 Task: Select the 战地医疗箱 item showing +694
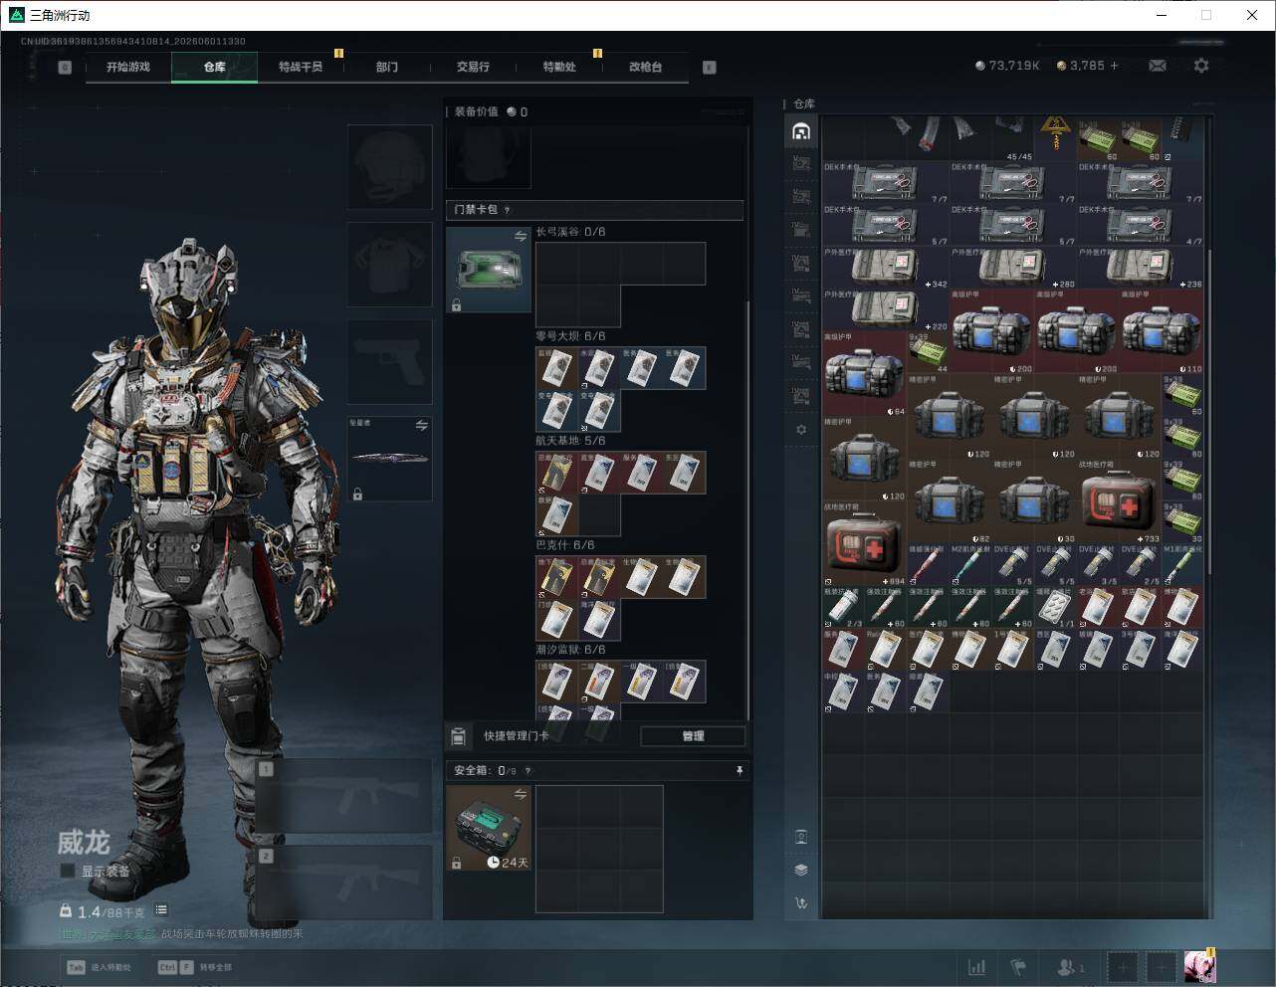click(865, 543)
